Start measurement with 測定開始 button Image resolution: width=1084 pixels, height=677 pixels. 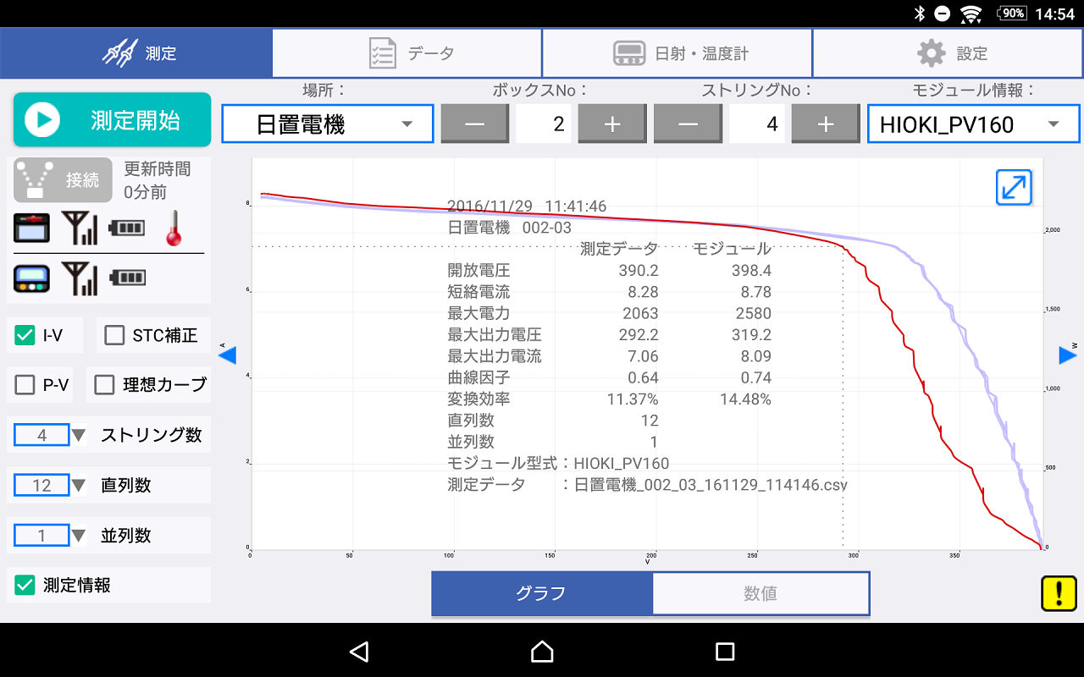point(112,120)
